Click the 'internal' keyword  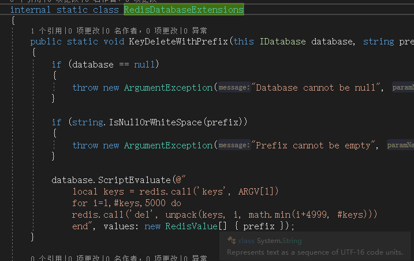coord(31,10)
